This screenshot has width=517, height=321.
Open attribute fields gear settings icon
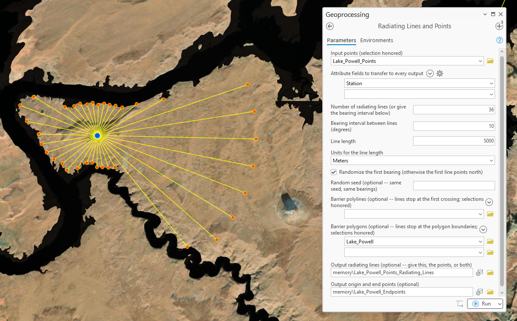(x=440, y=73)
